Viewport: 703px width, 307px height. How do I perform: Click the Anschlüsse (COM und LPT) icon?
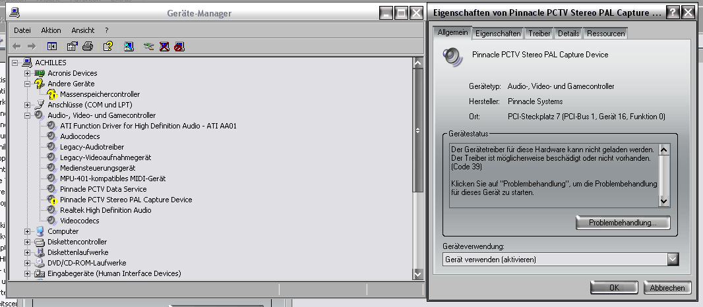click(40, 105)
